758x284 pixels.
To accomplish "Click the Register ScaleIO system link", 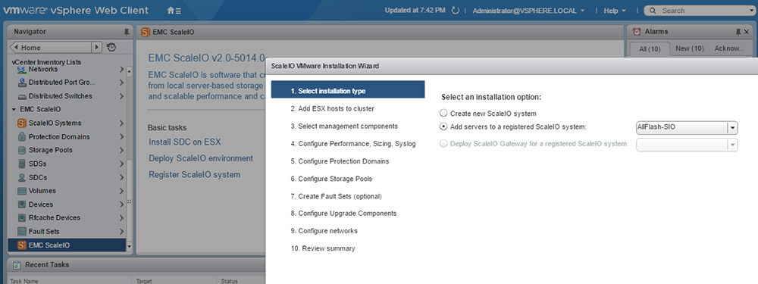I will [x=194, y=174].
